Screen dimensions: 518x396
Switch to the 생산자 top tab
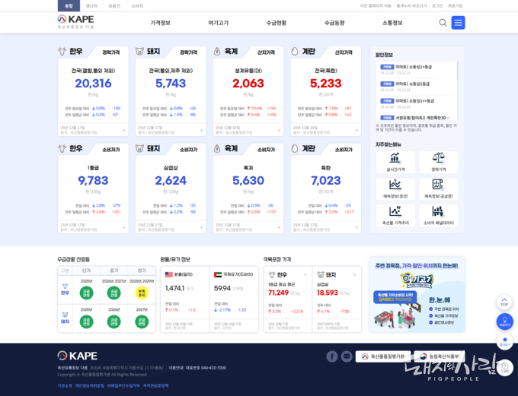point(91,5)
